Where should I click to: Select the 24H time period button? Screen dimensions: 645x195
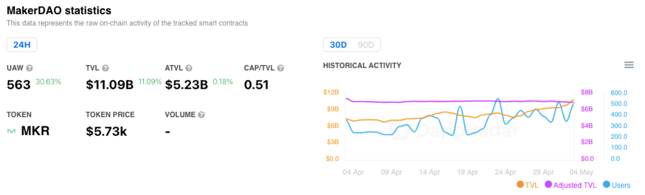(22, 45)
